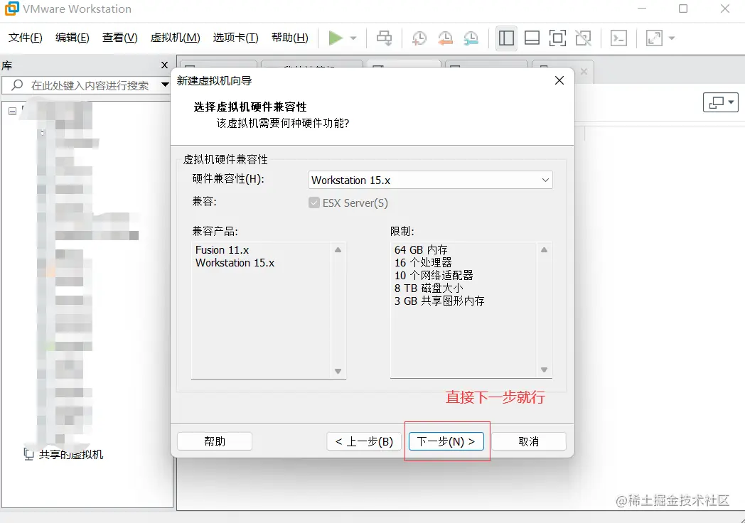Click down arrow of 兼容产品 scrollbar
745x523 pixels.
[338, 371]
